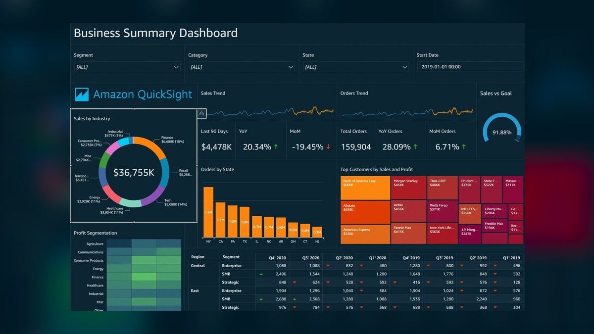The height and width of the screenshot is (334, 594).
Task: Click the Fannie Mae $415K treemap tile
Action: [x=409, y=234]
